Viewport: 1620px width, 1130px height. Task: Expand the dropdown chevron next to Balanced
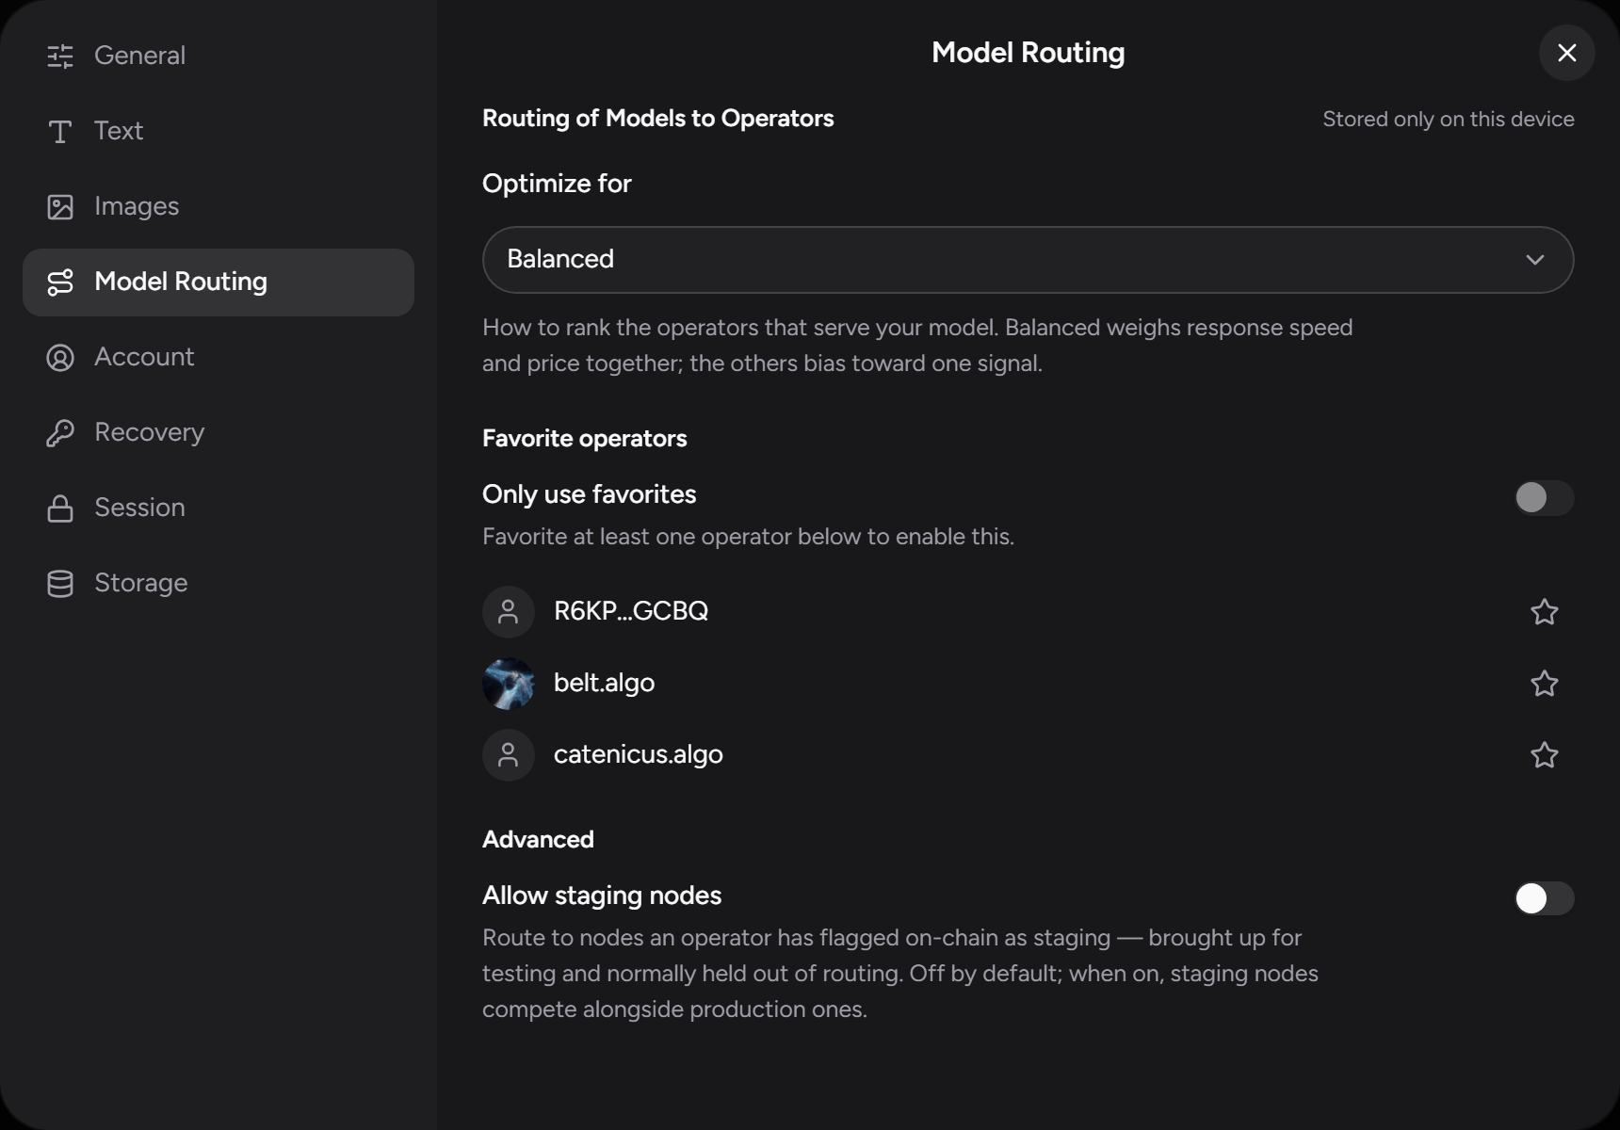(x=1535, y=260)
